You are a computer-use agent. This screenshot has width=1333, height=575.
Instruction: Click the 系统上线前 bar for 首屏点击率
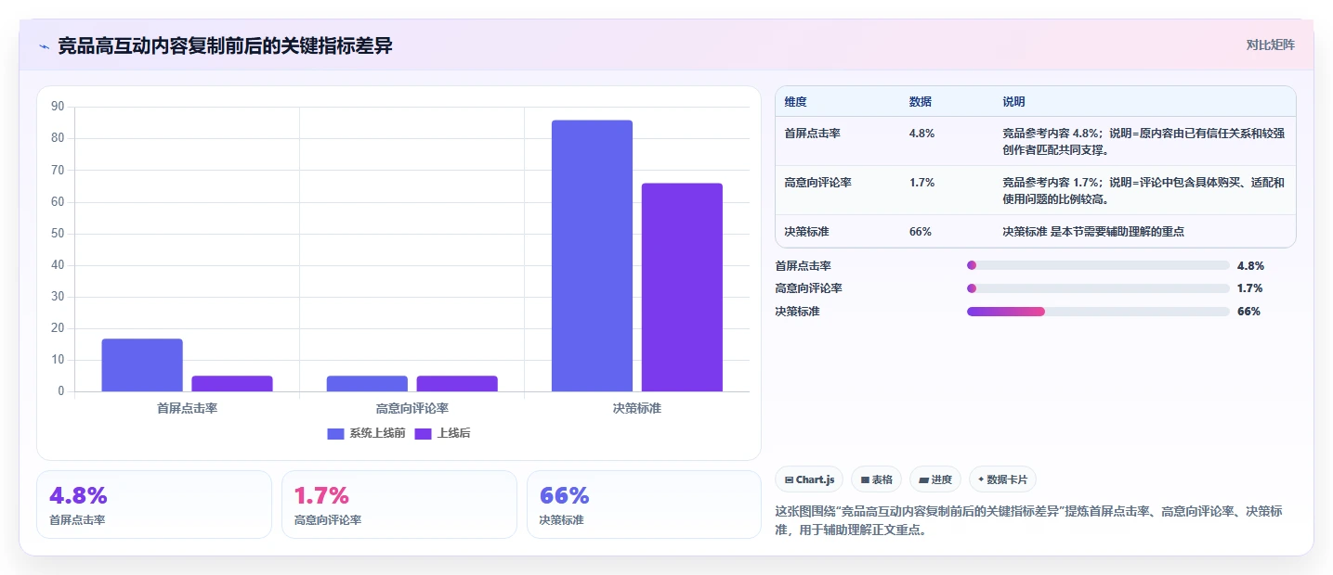[x=142, y=365]
